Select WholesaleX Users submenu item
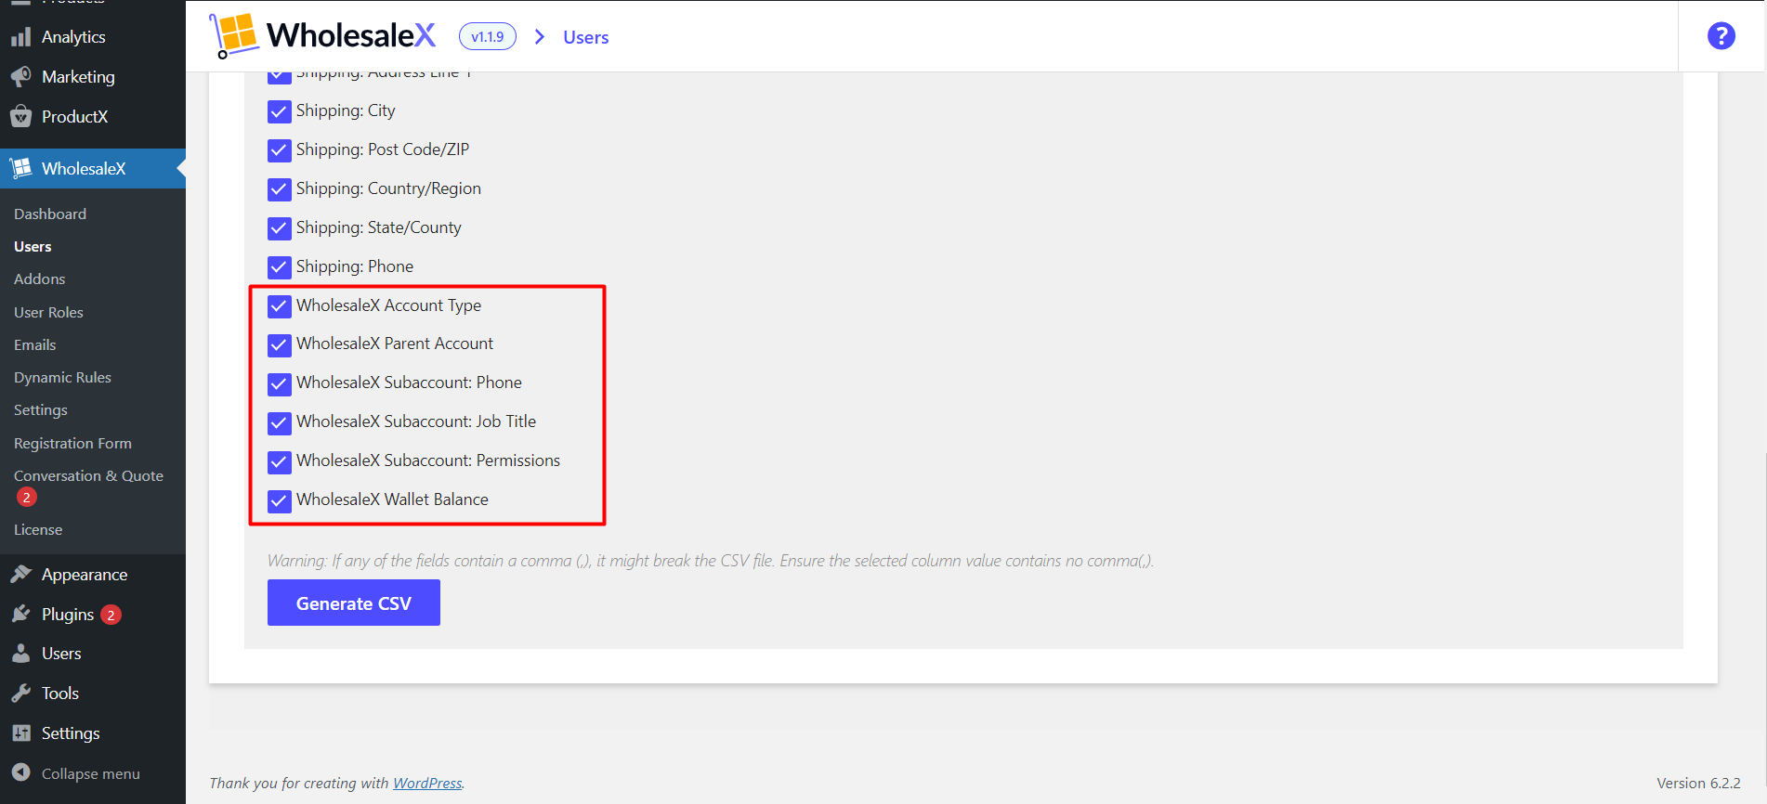1767x804 pixels. tap(33, 246)
